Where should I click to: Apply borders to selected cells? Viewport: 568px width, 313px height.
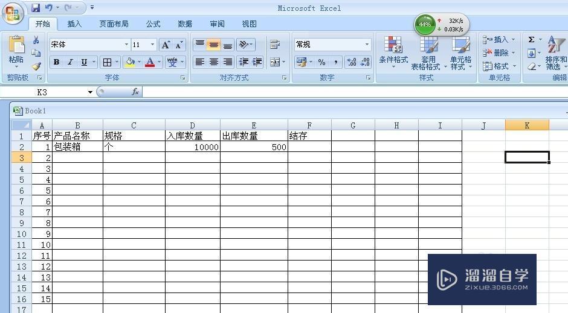coord(107,62)
